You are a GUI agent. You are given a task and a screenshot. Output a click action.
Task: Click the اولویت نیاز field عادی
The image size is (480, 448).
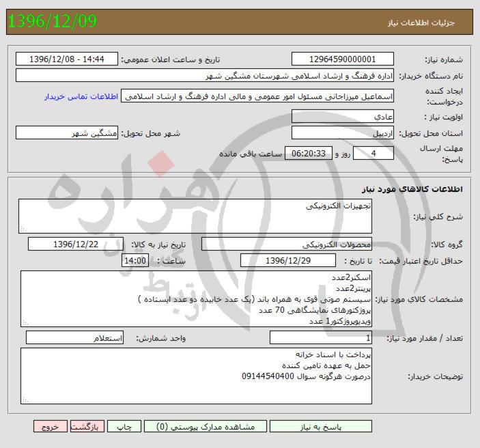tap(343, 117)
